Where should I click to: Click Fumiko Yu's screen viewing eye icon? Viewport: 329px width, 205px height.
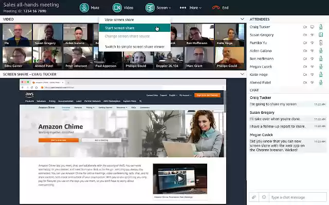point(313,43)
